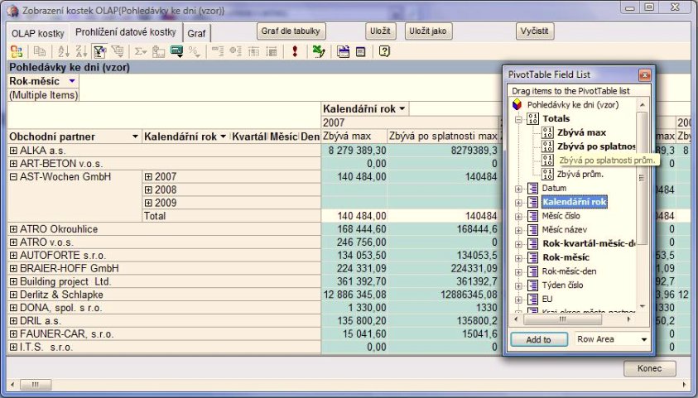Select Týden číslo in Field List
Image resolution: width=698 pixels, height=398 pixels.
click(x=562, y=285)
